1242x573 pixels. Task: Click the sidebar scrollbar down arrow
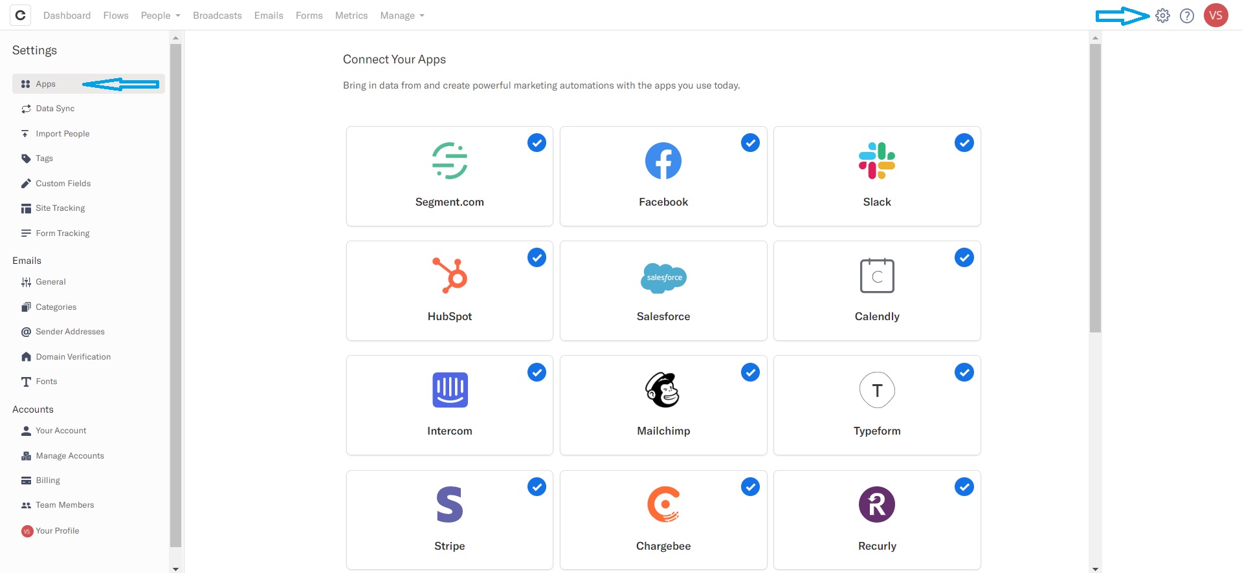click(x=175, y=568)
